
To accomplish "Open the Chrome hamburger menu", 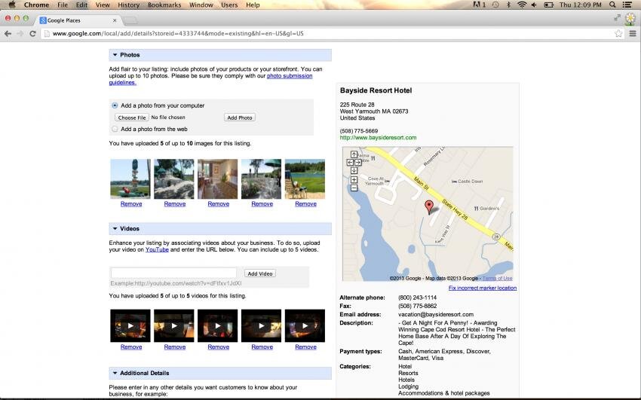I will click(633, 33).
